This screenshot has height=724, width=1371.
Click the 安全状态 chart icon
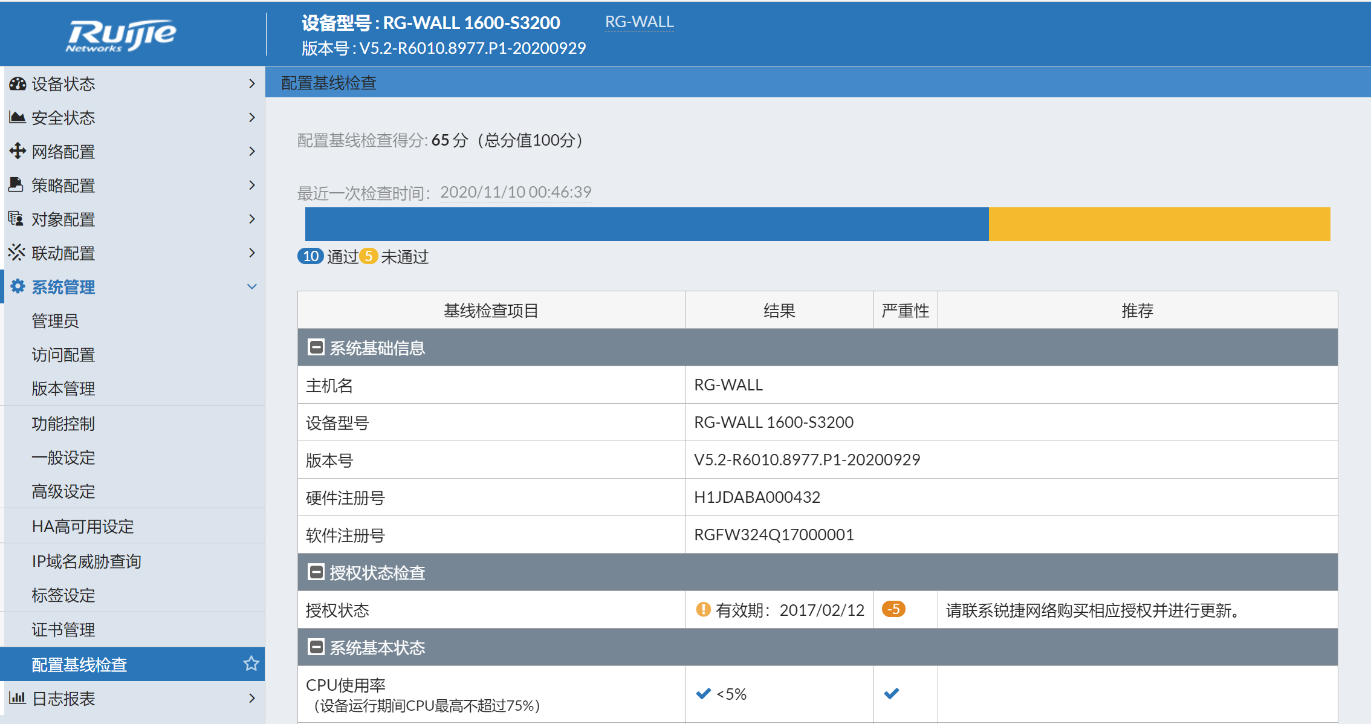(18, 117)
